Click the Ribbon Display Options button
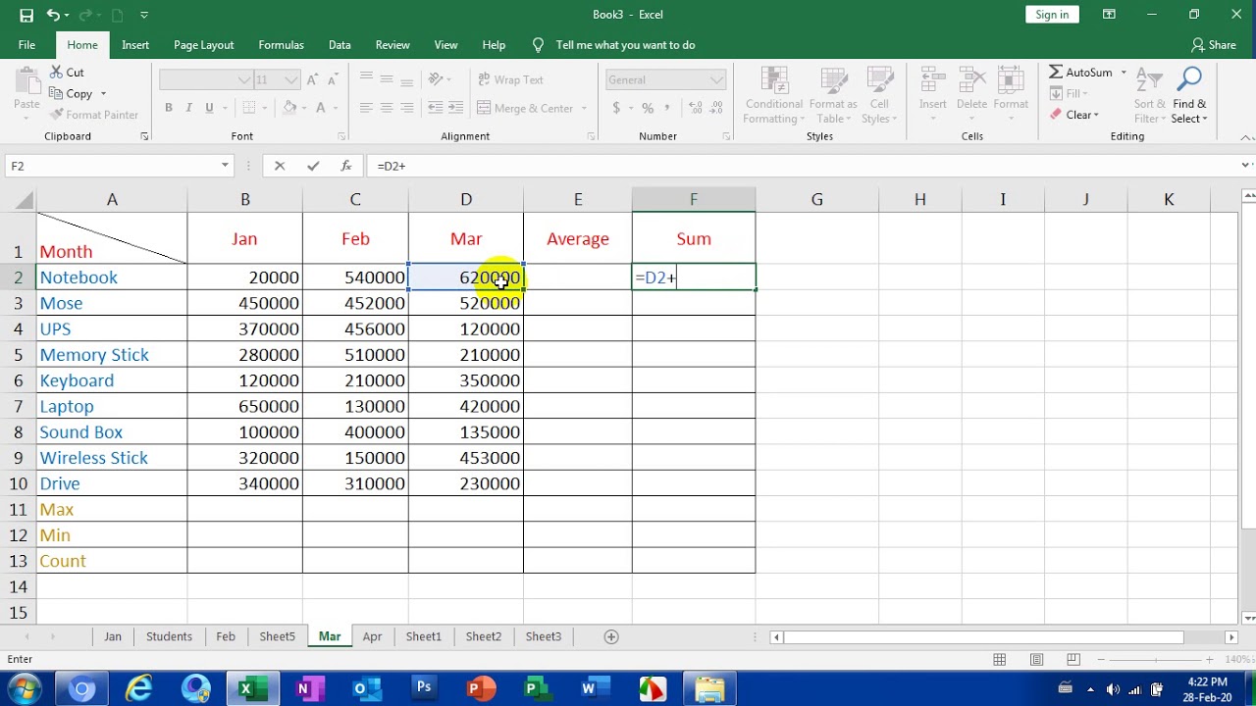This screenshot has width=1256, height=706. 1109,15
